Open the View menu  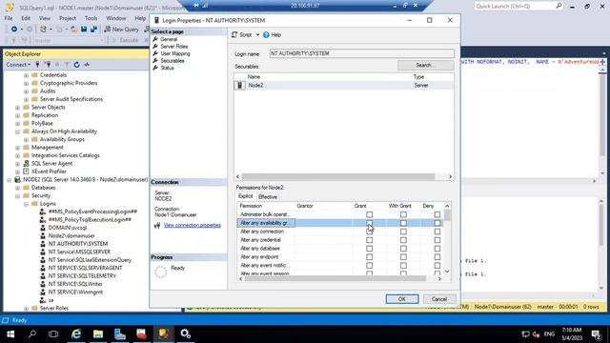[45, 18]
